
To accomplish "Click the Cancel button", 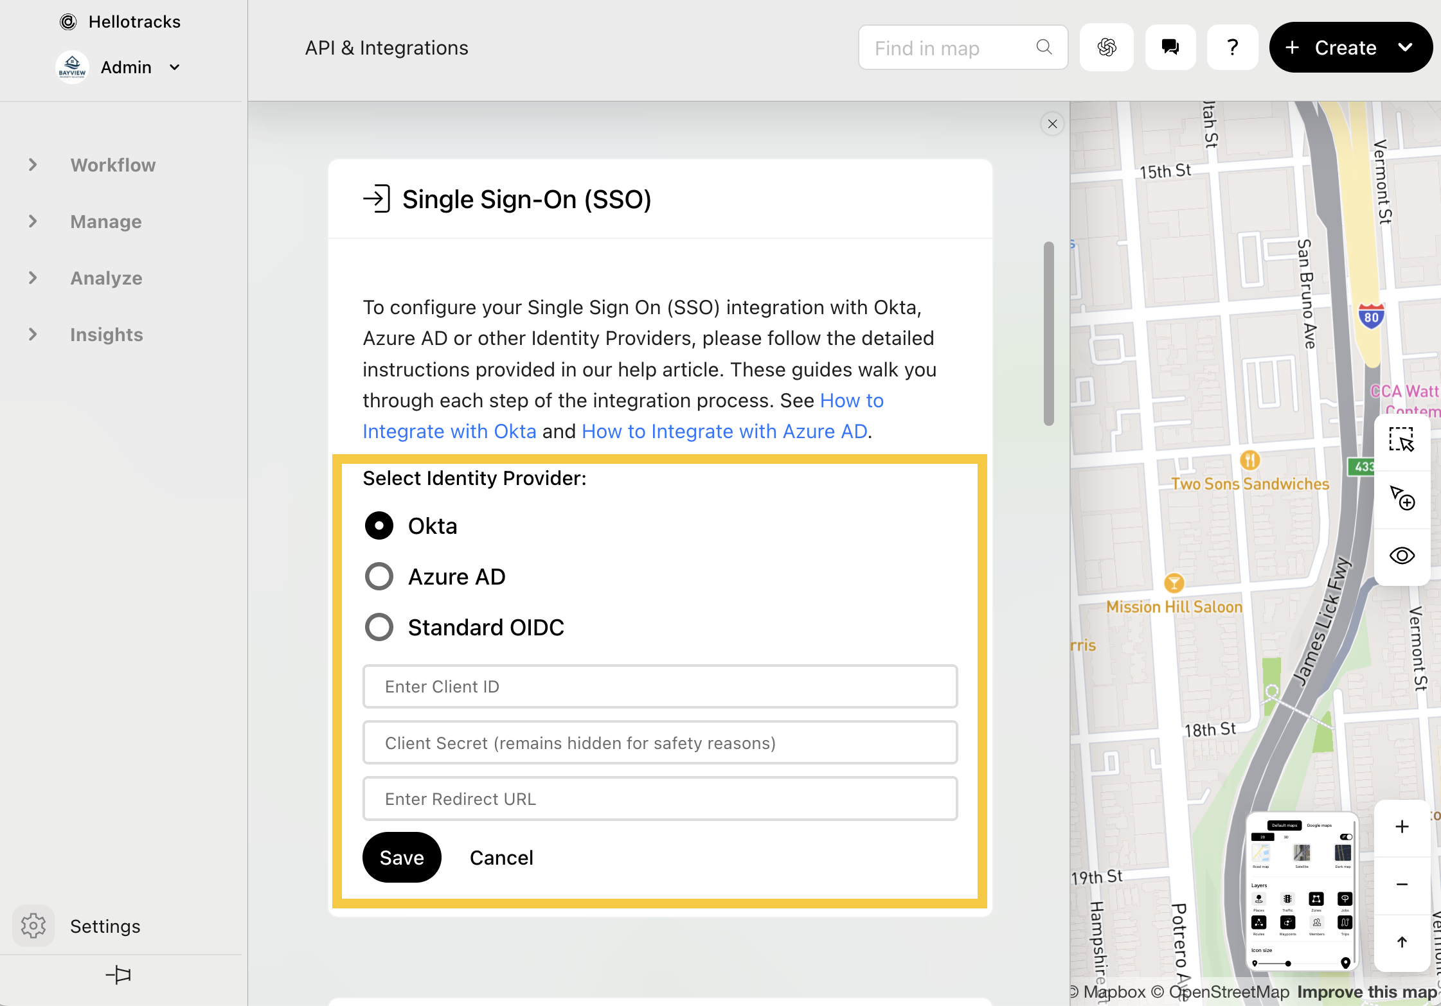I will click(x=501, y=858).
